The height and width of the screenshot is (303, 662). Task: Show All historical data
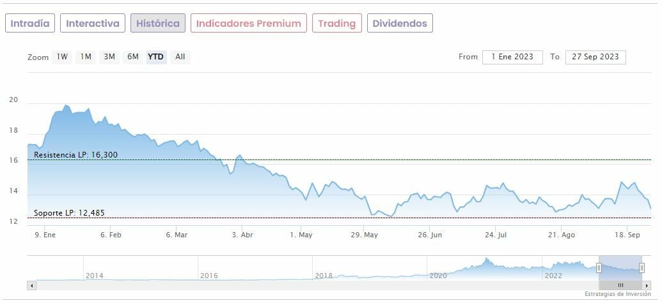(x=180, y=57)
